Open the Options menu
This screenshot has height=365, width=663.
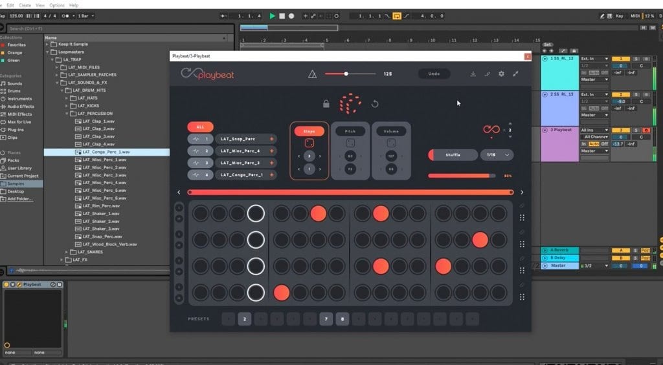point(57,5)
